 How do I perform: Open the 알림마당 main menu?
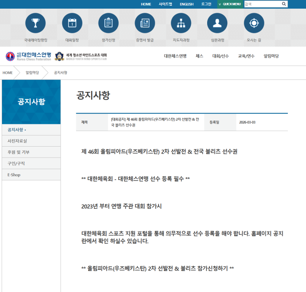point(271,56)
